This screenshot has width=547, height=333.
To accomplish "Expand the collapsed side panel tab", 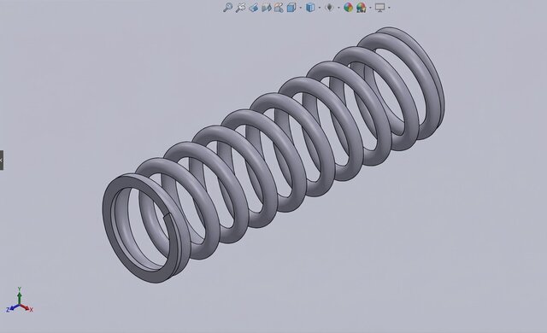I will [x=2, y=161].
